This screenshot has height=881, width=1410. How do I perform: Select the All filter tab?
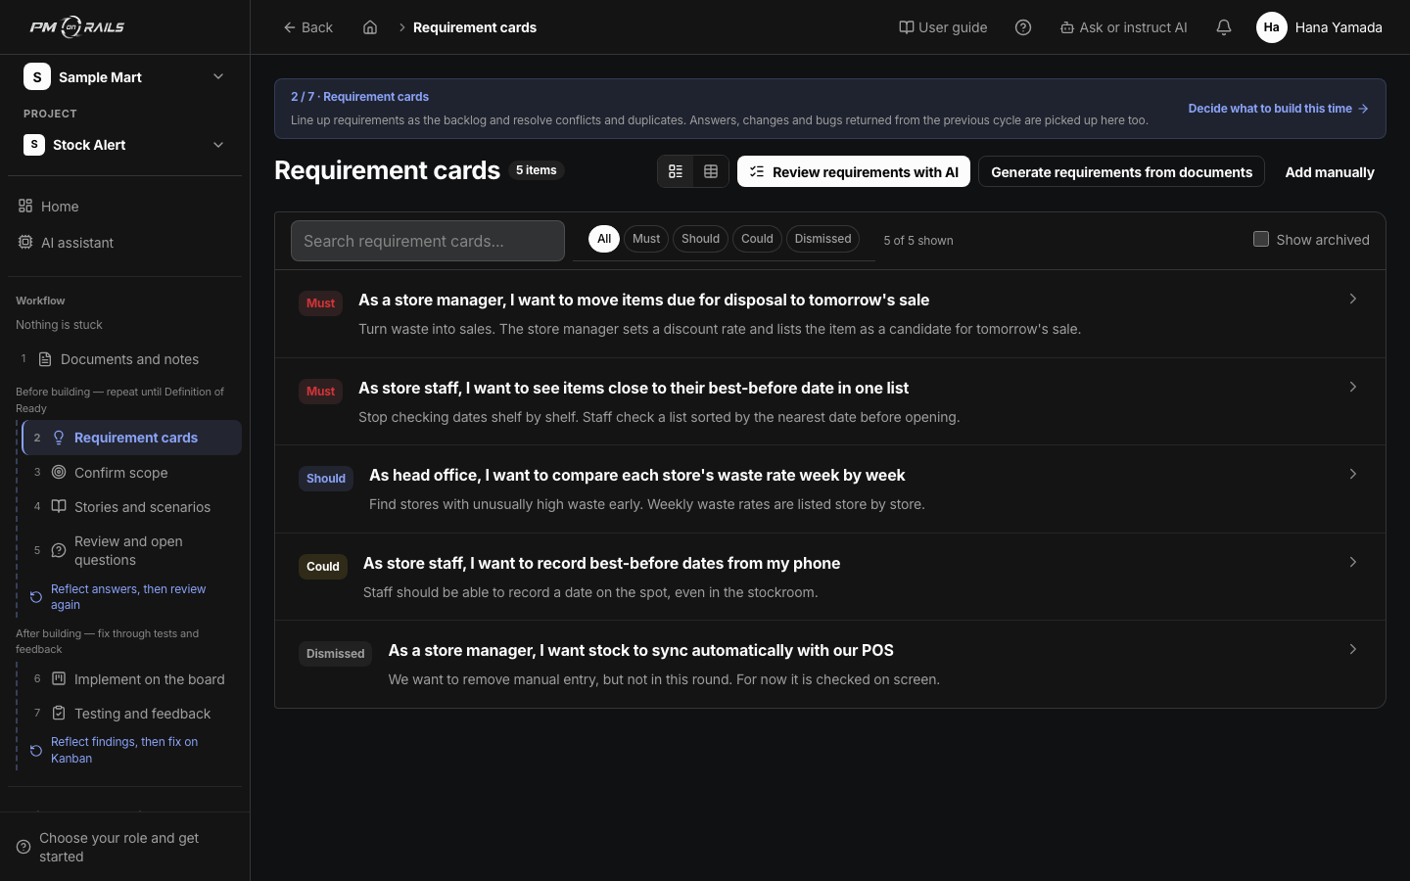pos(604,239)
